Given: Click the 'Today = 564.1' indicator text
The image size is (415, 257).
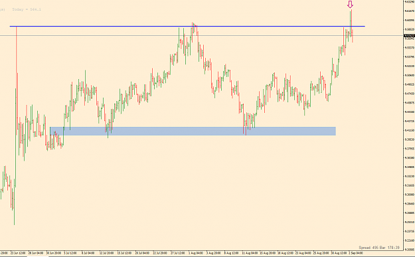Looking at the screenshot, I should coord(27,9).
